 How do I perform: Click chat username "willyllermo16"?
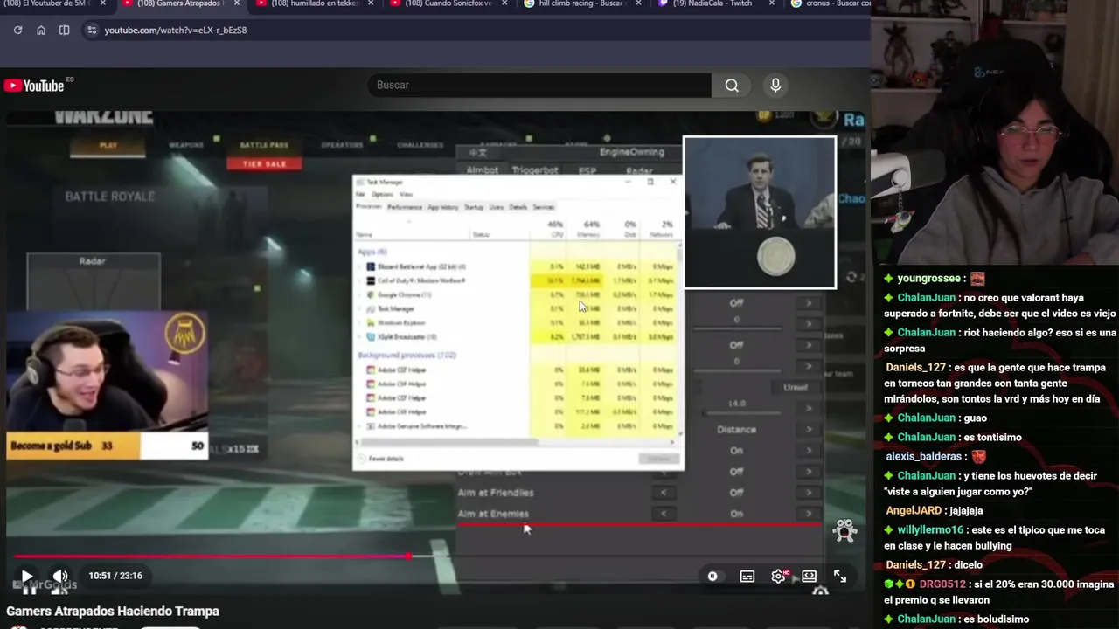(930, 530)
